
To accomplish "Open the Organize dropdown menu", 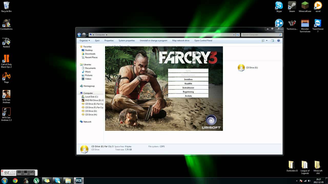I will 85,41.
